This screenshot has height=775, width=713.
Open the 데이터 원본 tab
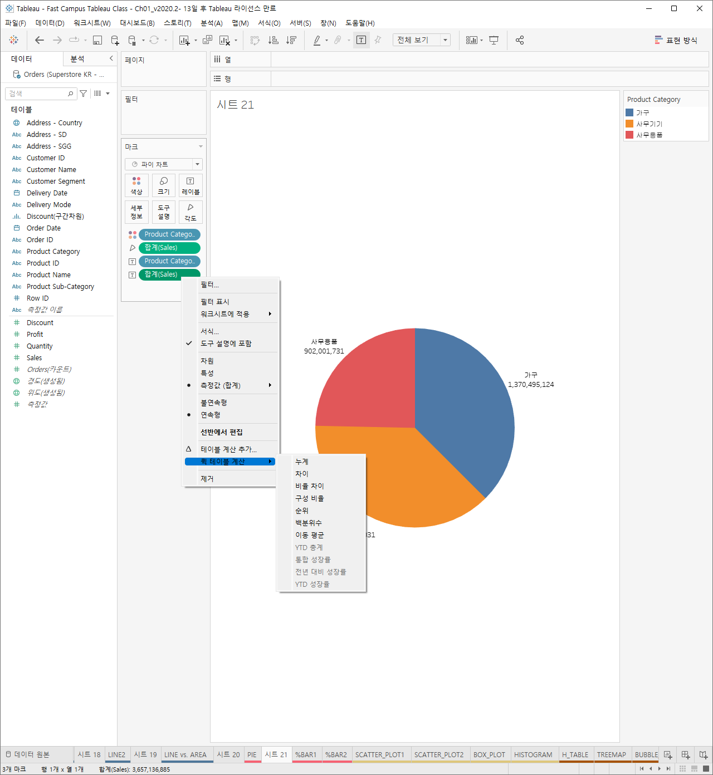pyautogui.click(x=32, y=754)
